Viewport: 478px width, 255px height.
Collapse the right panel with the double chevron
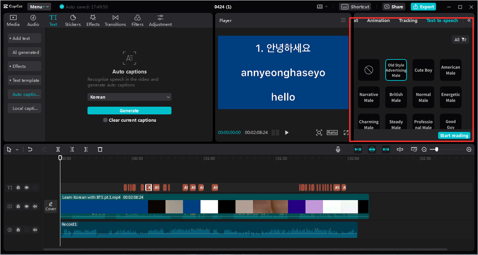click(x=469, y=21)
